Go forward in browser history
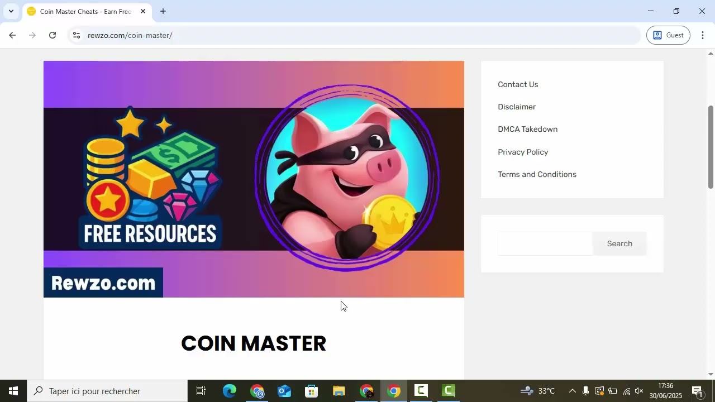This screenshot has height=402, width=715. (x=32, y=35)
